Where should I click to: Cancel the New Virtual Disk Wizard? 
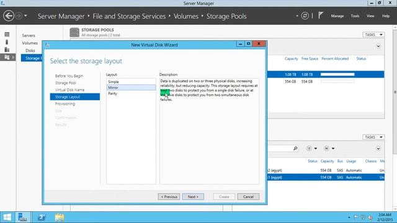(x=248, y=197)
